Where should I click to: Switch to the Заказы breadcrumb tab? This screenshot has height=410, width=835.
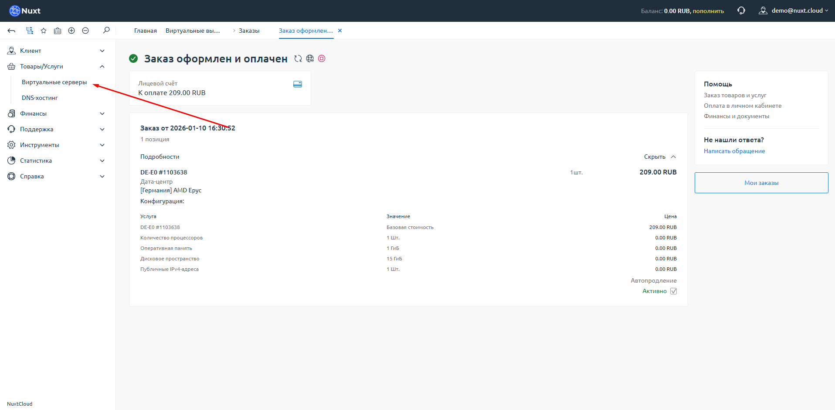coord(249,30)
